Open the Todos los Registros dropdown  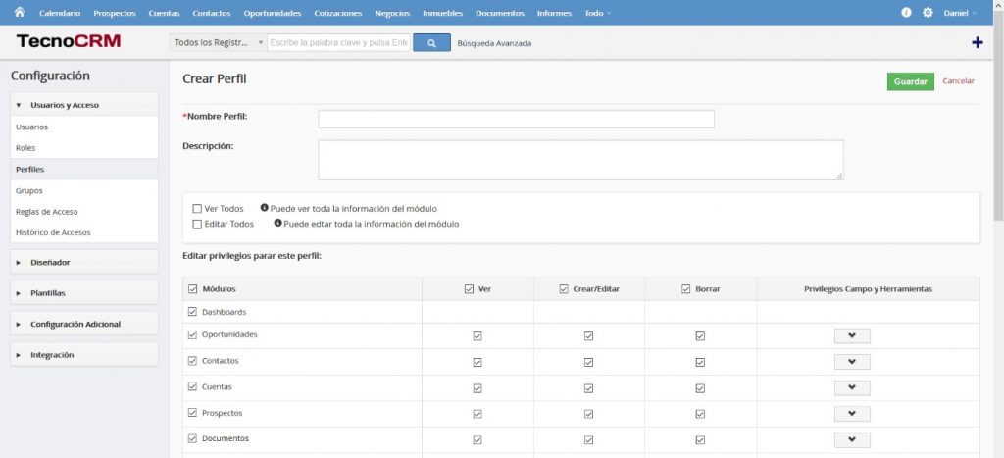click(217, 43)
